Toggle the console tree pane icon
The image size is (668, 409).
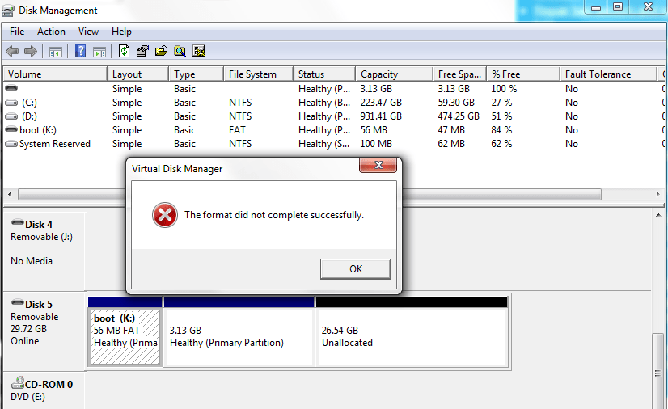(55, 52)
